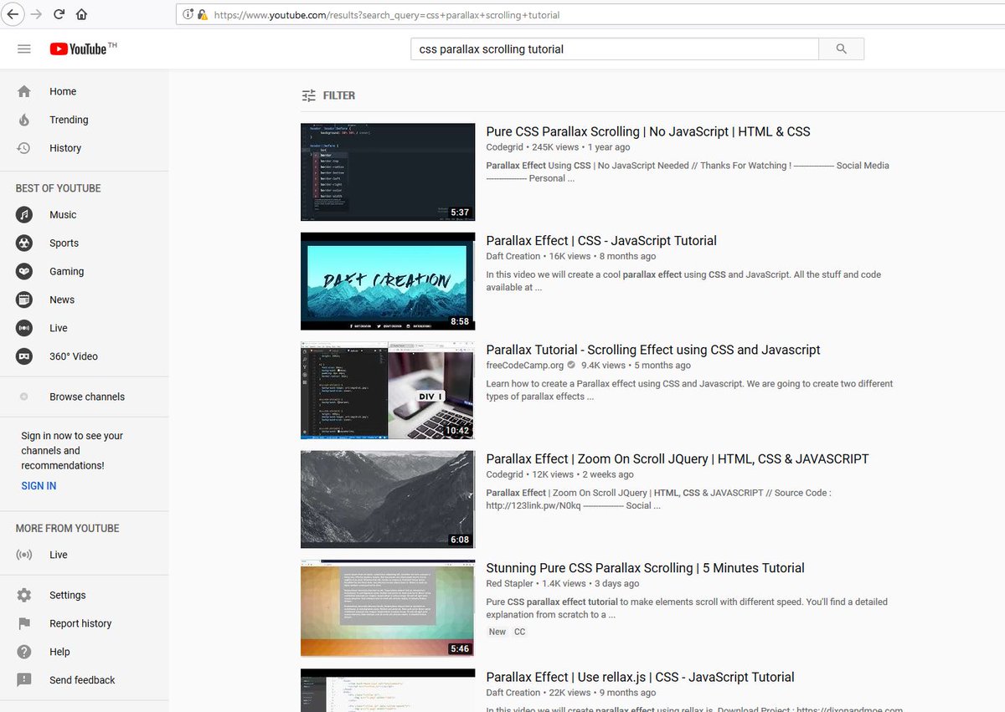Click the browser back arrow
Viewport: 1005px width, 712px height.
point(14,14)
